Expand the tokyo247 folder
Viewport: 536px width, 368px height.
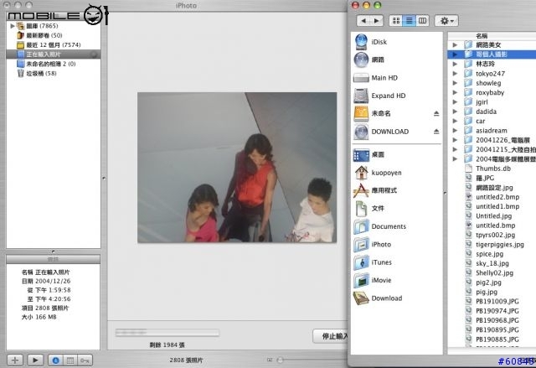click(455, 74)
